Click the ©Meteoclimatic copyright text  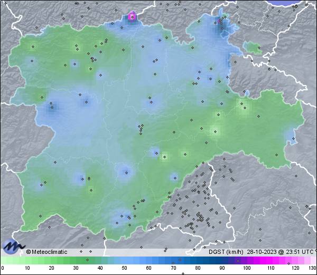46,252
